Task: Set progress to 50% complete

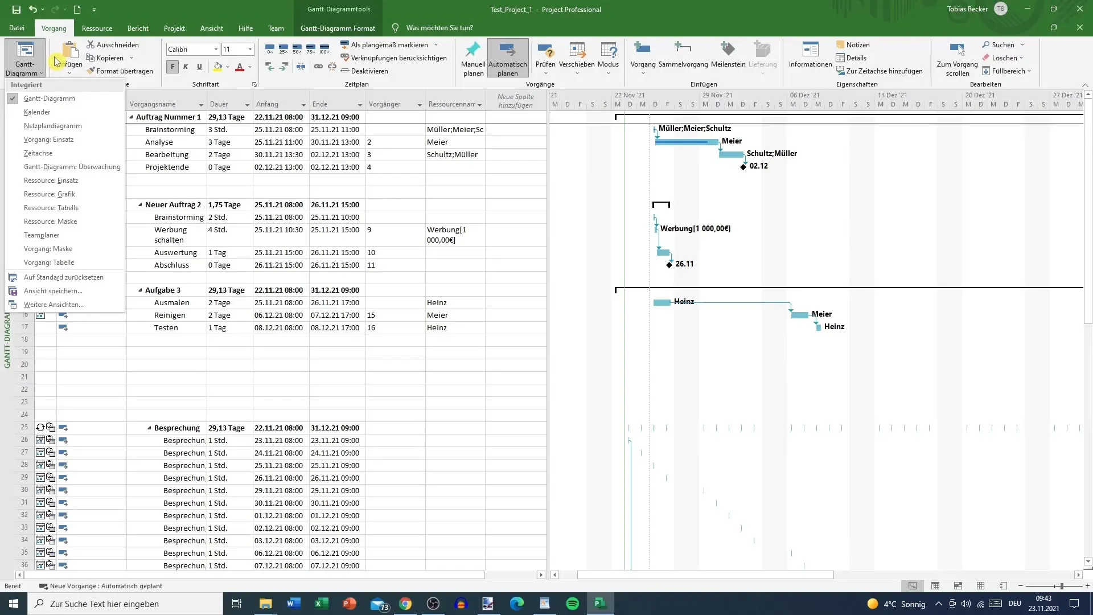Action: pyautogui.click(x=297, y=49)
